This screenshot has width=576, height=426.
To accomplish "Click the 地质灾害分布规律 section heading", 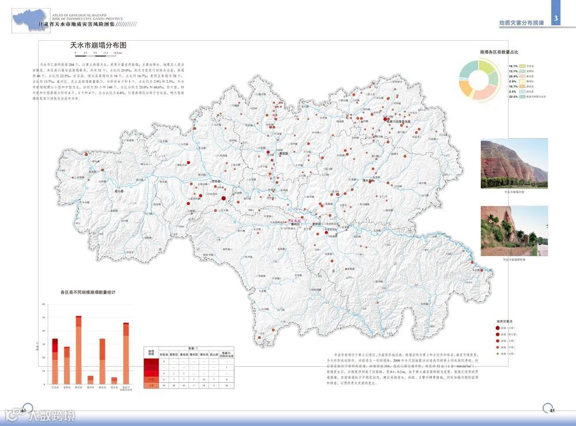I will [521, 23].
